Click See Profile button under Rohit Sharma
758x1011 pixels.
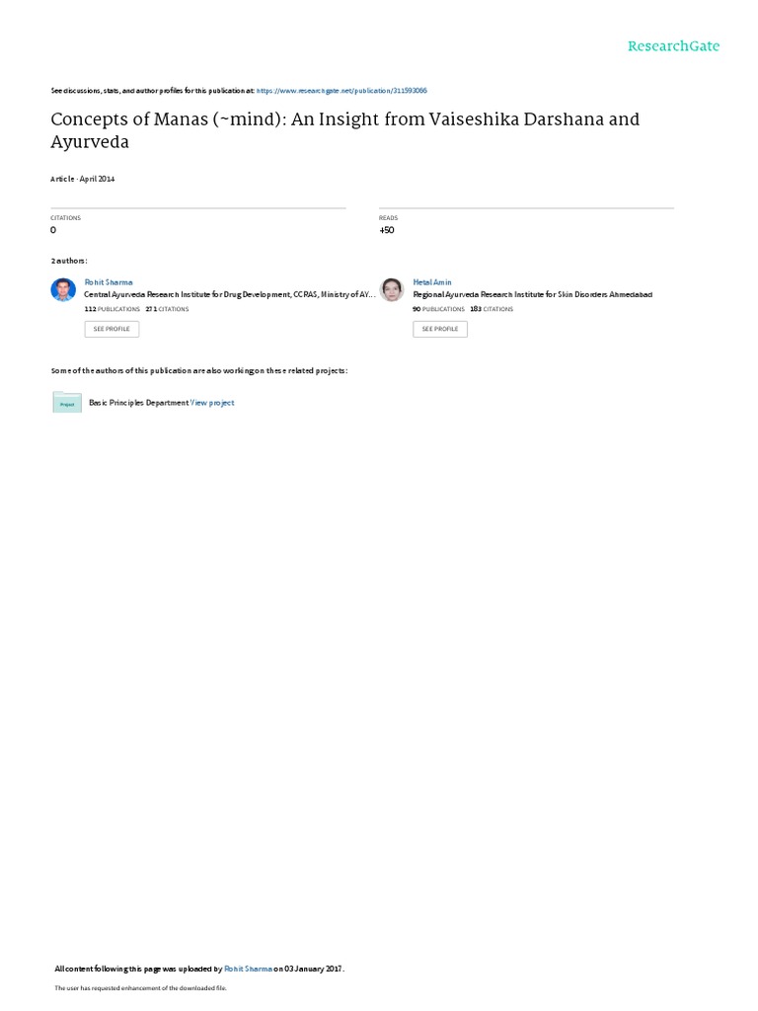tap(112, 329)
